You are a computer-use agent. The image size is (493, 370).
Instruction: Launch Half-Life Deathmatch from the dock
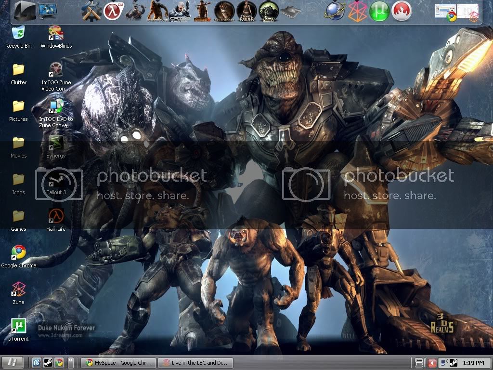[114, 12]
